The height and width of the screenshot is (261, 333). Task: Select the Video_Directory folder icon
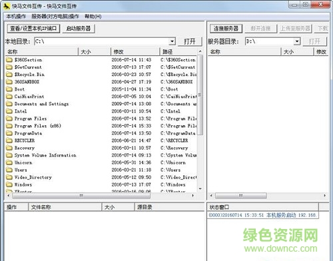pos(9,177)
